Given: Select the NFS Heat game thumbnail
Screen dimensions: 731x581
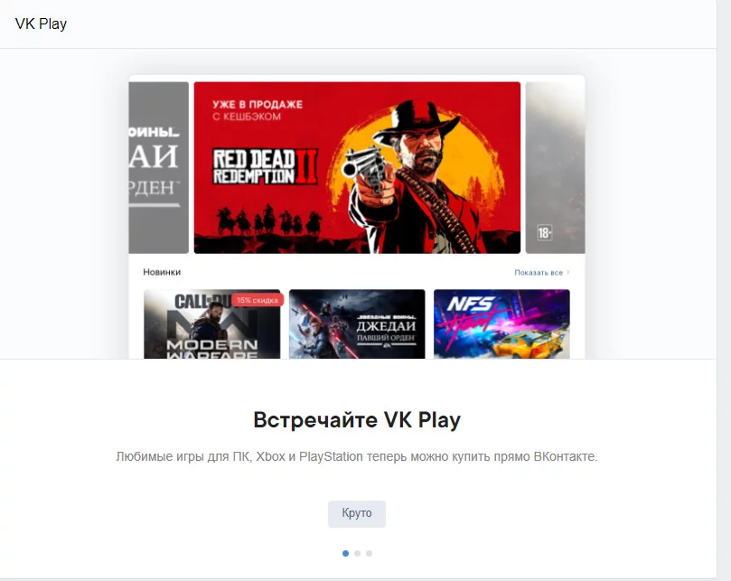Looking at the screenshot, I should coord(501,324).
